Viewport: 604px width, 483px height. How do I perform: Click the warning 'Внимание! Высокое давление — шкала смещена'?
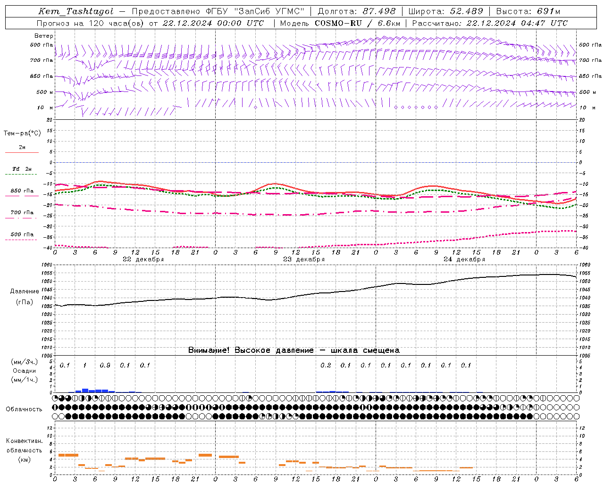point(294,350)
